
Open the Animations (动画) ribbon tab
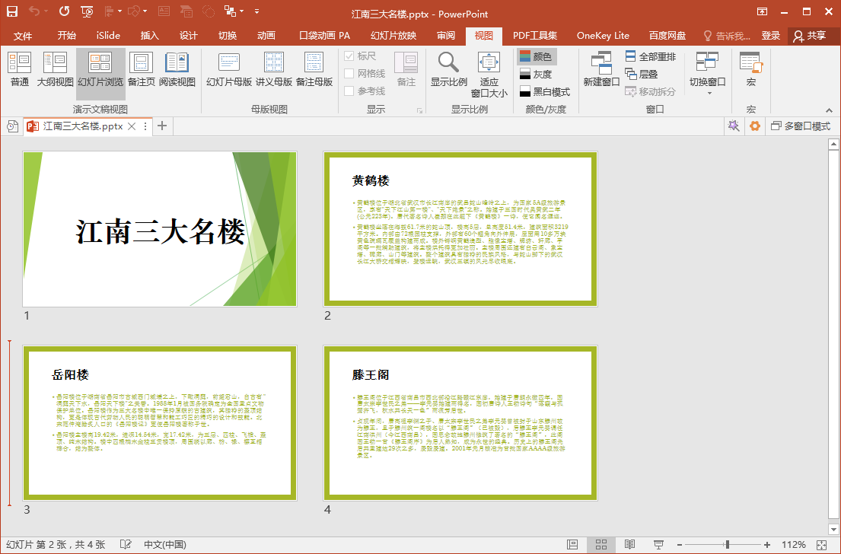coord(266,36)
